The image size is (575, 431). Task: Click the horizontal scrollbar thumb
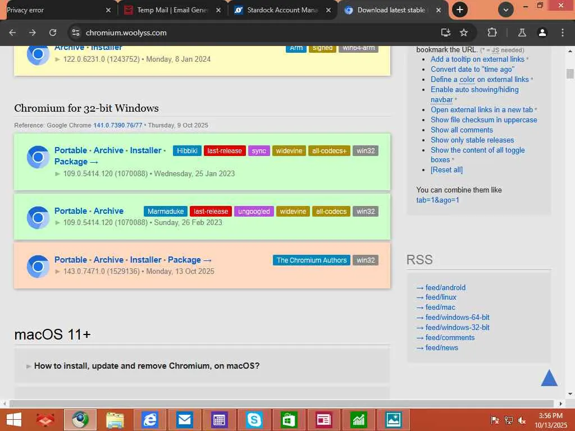coord(281,404)
